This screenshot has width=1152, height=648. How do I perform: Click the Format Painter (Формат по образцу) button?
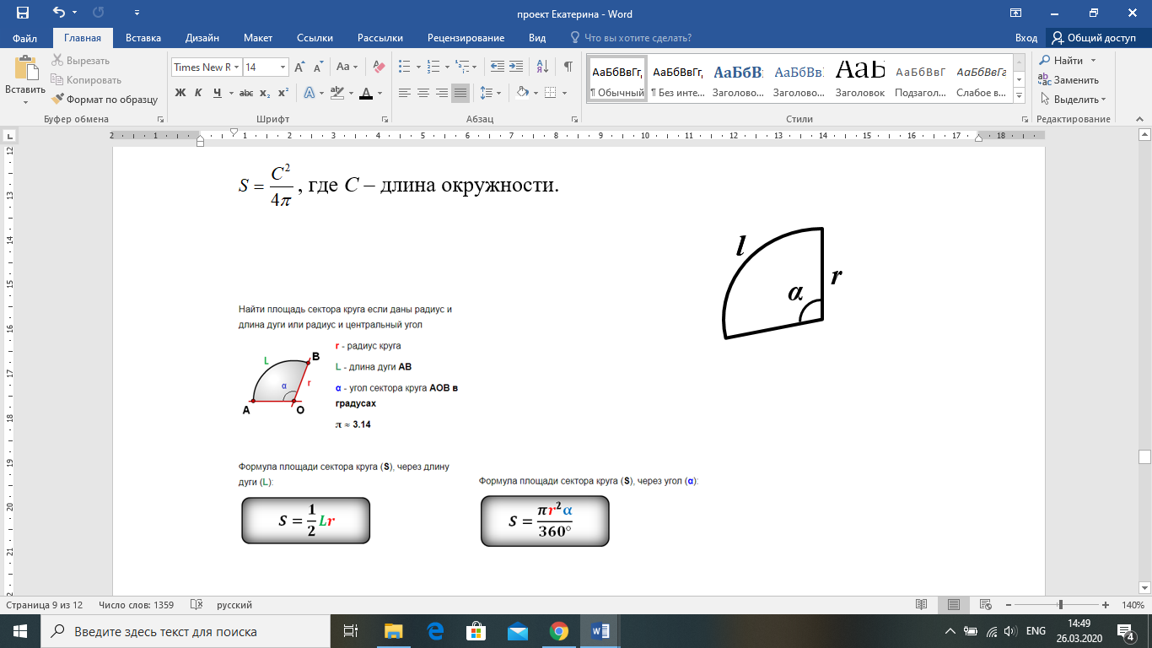[x=105, y=99]
